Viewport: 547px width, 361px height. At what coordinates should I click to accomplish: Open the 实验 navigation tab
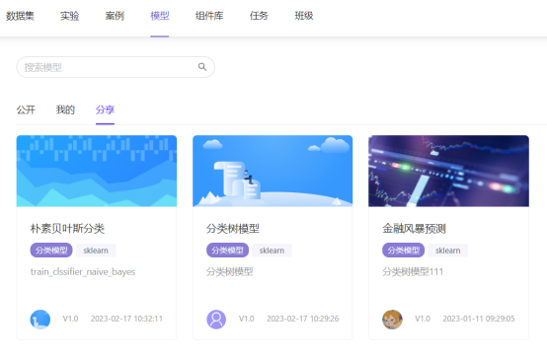(x=70, y=16)
